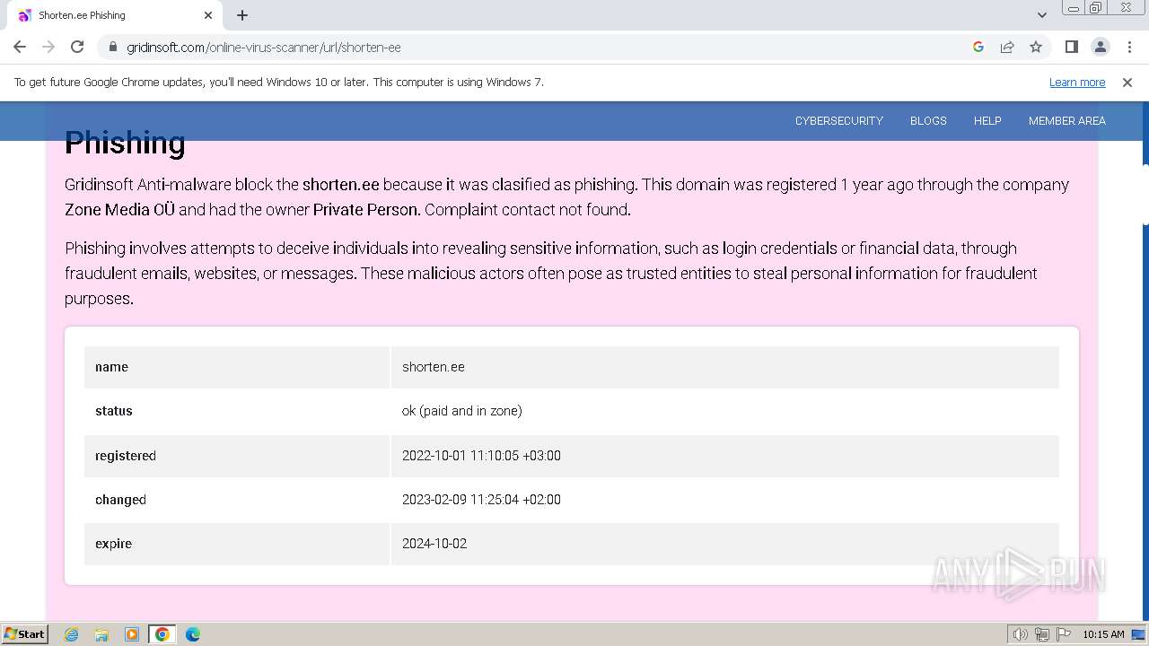The height and width of the screenshot is (646, 1149).
Task: Open the Learn more link
Action: tap(1077, 82)
